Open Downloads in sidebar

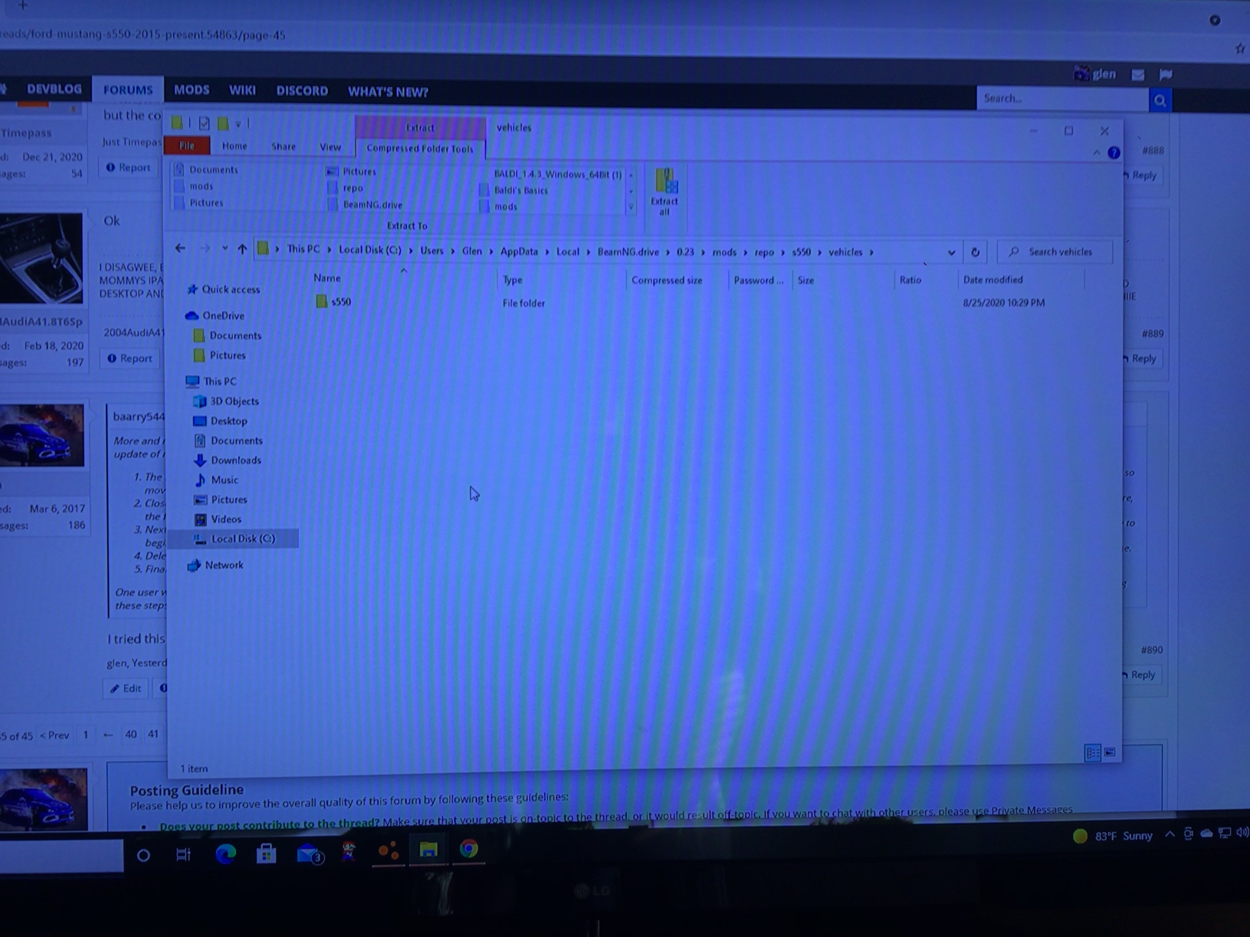click(x=228, y=460)
